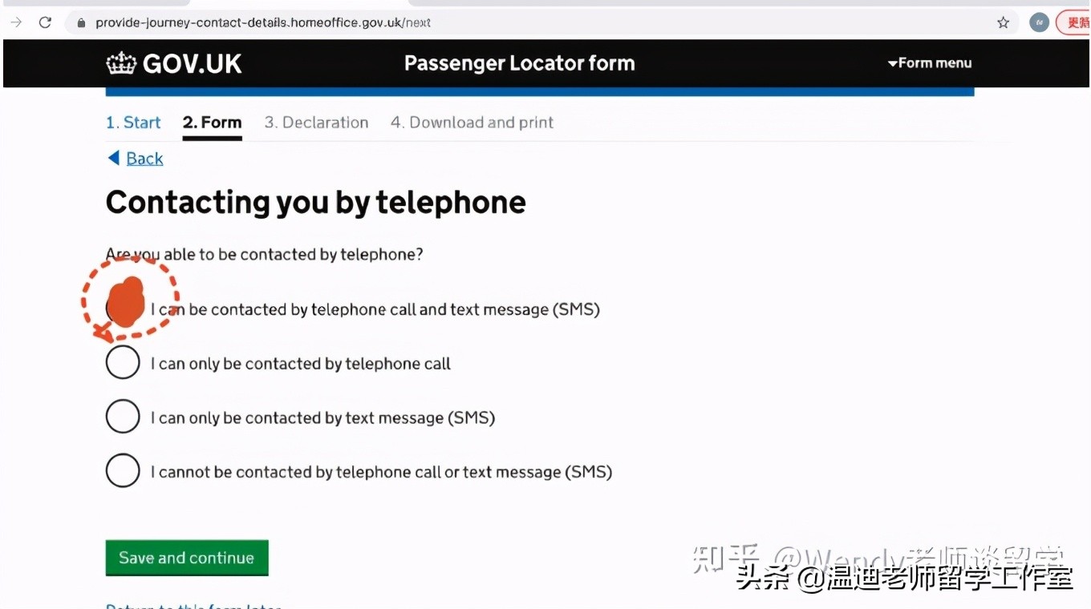This screenshot has height=609, width=1091.
Task: Click the back triangle beside the Back link
Action: pyautogui.click(x=112, y=158)
